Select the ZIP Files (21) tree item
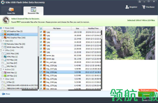The width and height of the screenshot is (158, 103). (12, 76)
